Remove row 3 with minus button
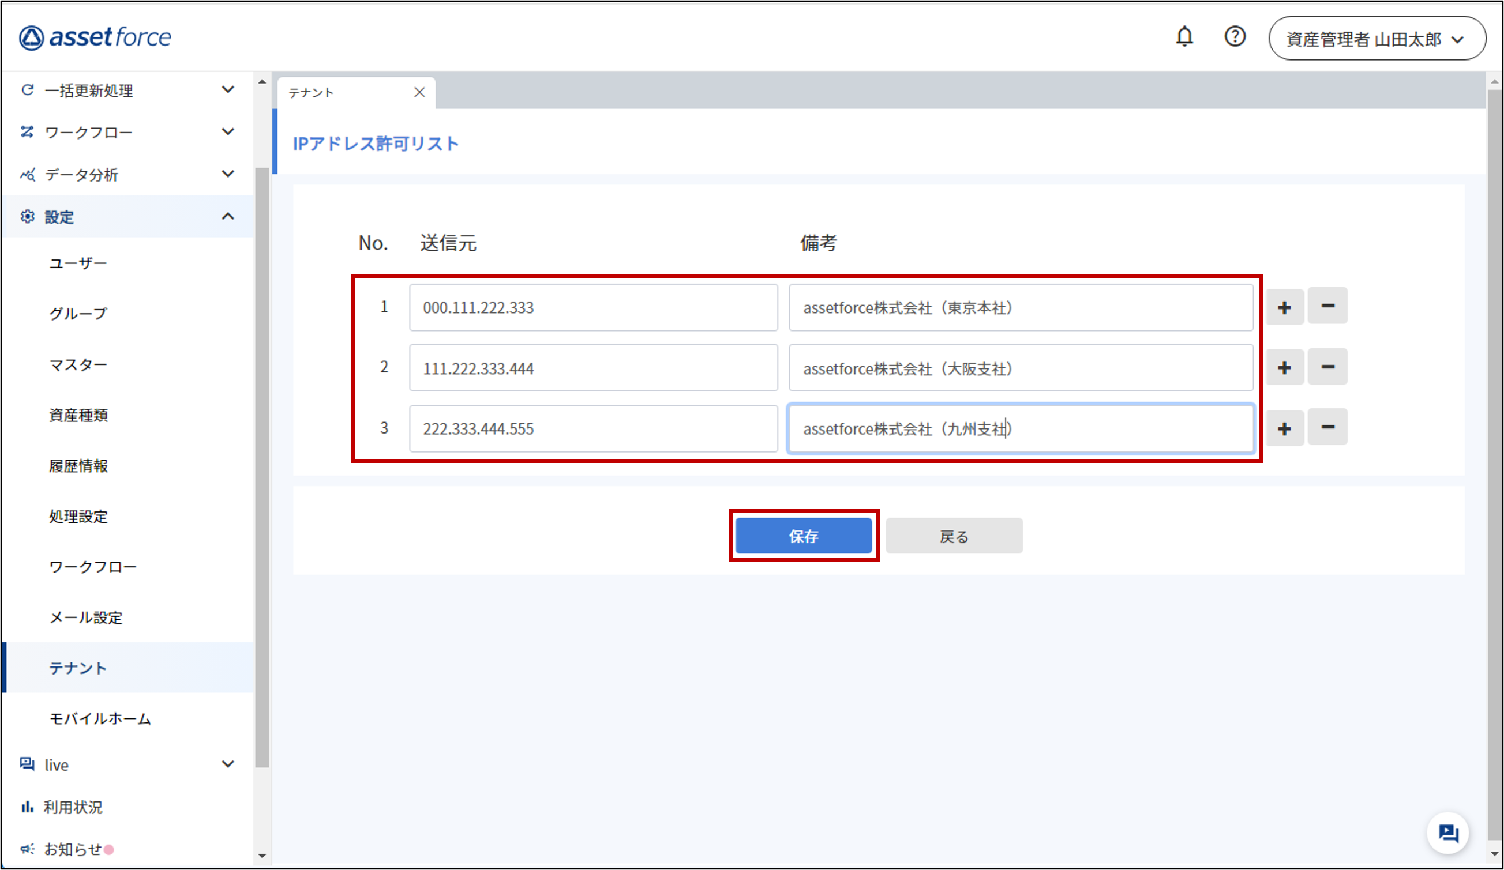1504x870 pixels. [x=1327, y=427]
